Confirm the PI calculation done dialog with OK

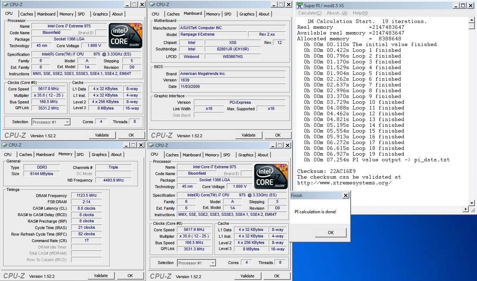coord(330,233)
